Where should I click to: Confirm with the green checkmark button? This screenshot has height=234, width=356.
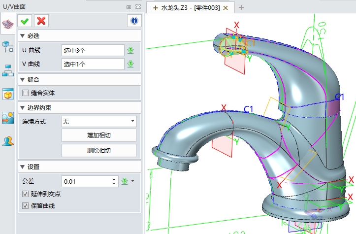point(24,20)
